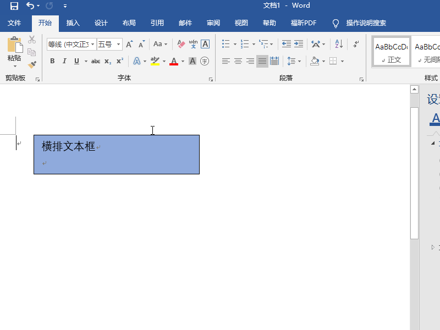Open the 审阅 tab

(x=213, y=23)
